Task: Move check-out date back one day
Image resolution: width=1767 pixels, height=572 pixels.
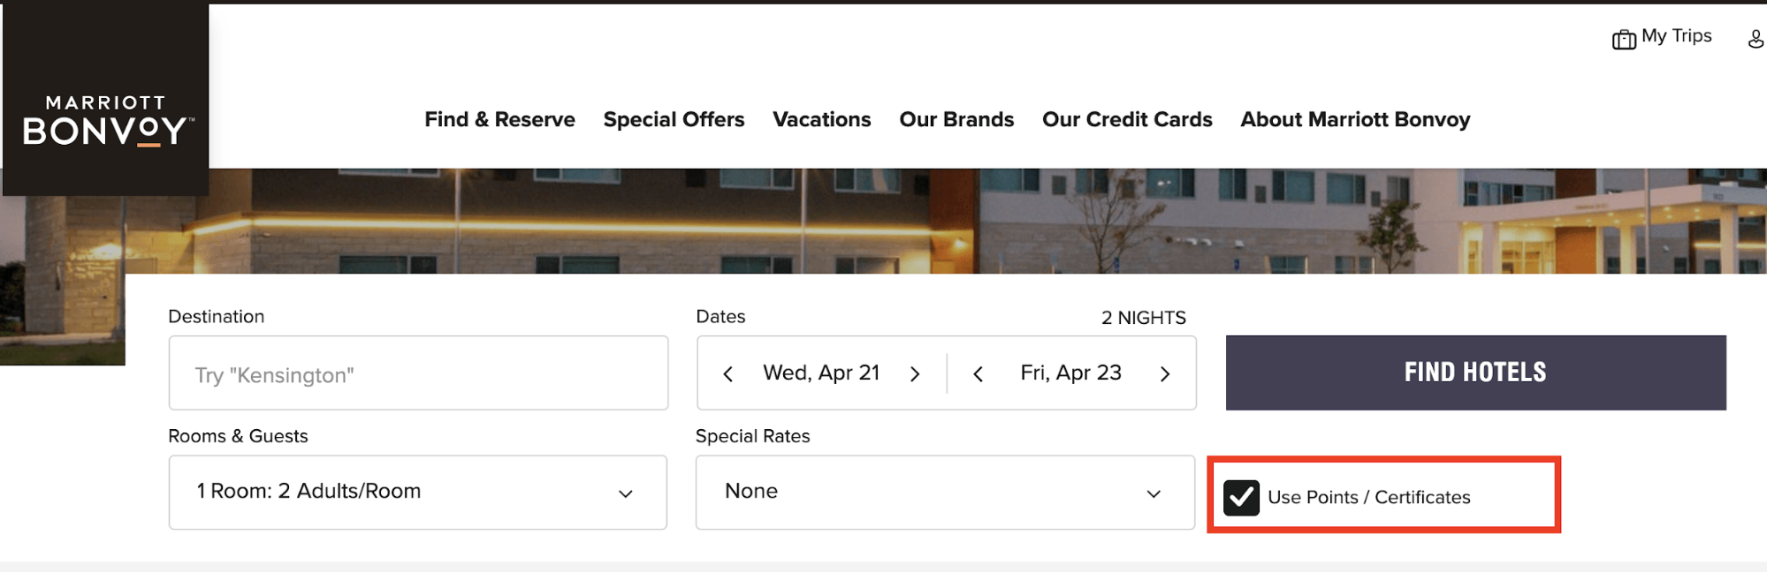Action: point(978,374)
